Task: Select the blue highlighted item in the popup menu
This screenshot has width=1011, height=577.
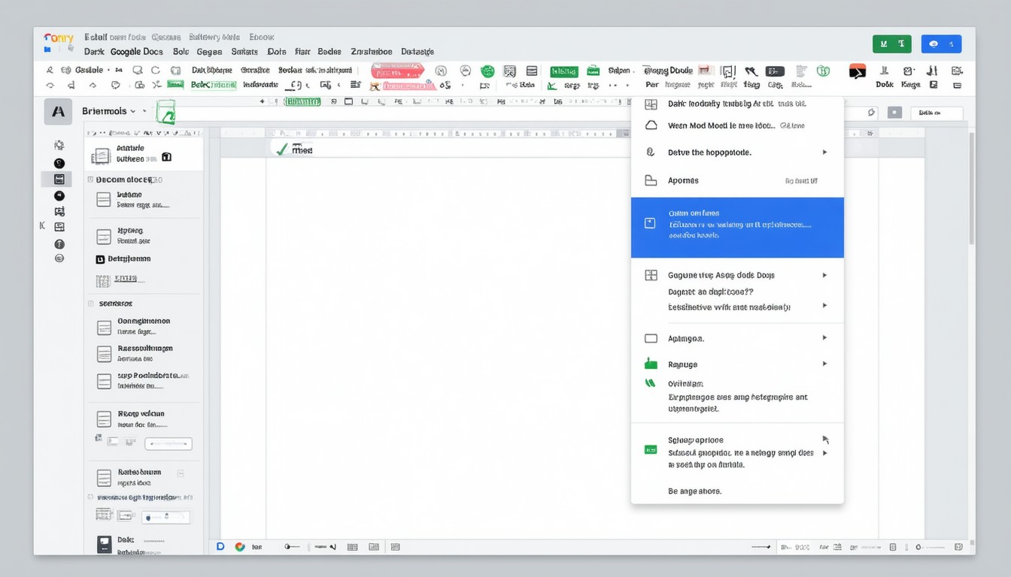Action: point(737,227)
